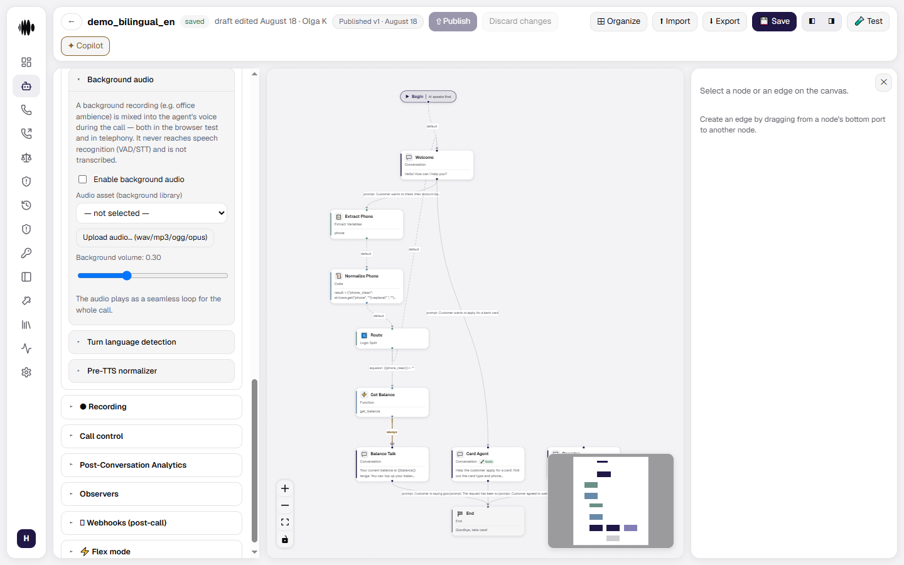The width and height of the screenshot is (904, 565).
Task: Select the Welcome conversation node
Action: 437,165
